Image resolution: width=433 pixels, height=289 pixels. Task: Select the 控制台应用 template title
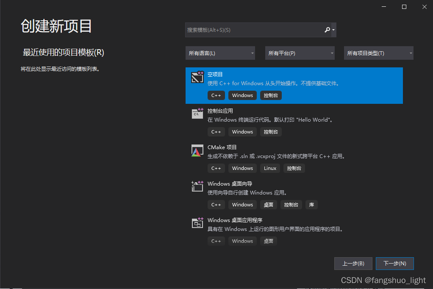tap(220, 111)
